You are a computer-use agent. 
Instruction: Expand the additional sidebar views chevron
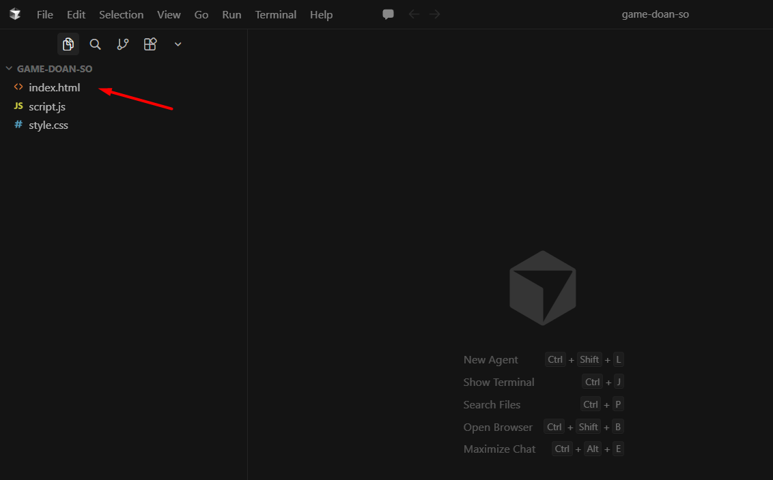(178, 44)
